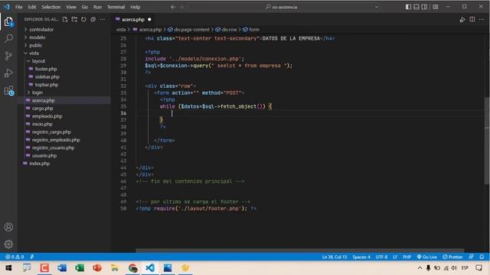Collapse the vista folder
490x275 pixels.
point(34,53)
